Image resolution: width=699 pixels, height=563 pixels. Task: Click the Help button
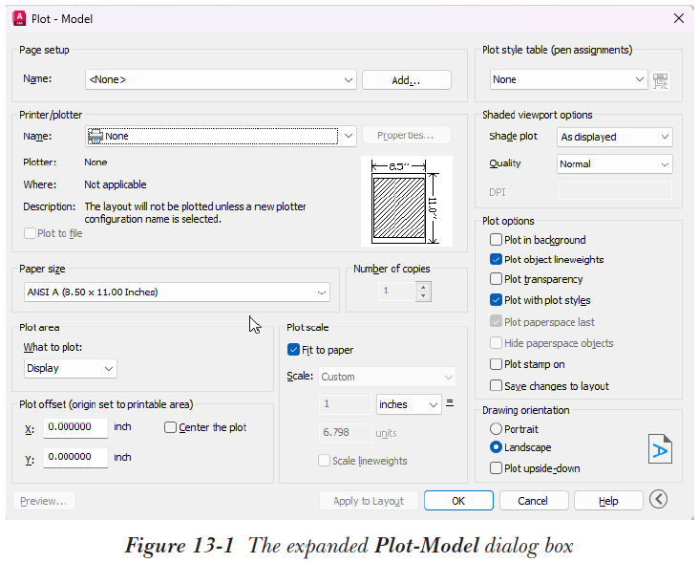click(x=608, y=501)
